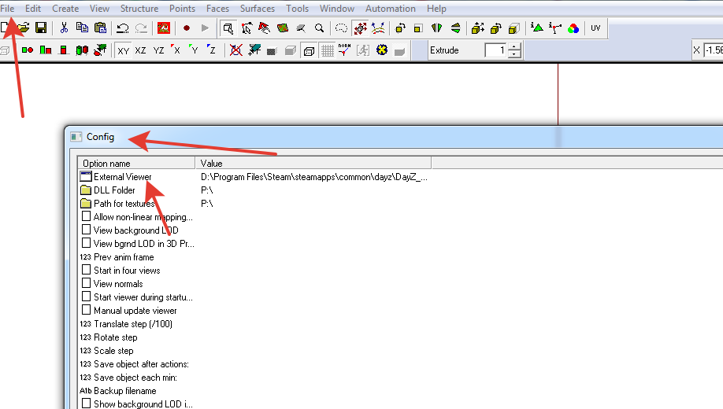
Task: Click the rotate cube icon
Action: 400,28
